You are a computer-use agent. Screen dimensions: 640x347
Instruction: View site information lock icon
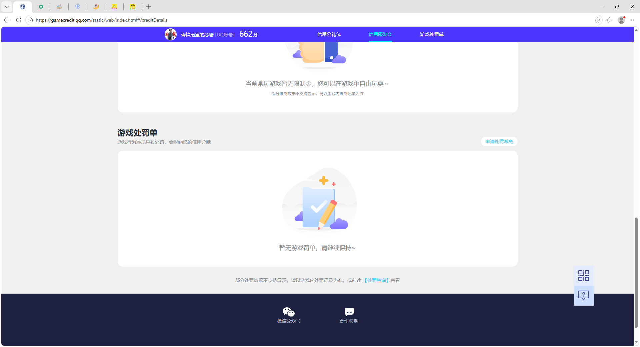pyautogui.click(x=31, y=20)
